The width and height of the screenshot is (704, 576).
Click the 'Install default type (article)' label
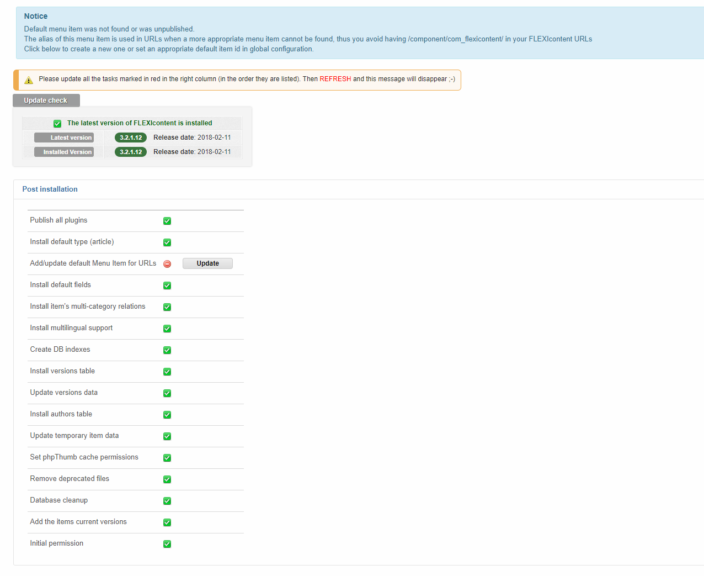point(72,241)
